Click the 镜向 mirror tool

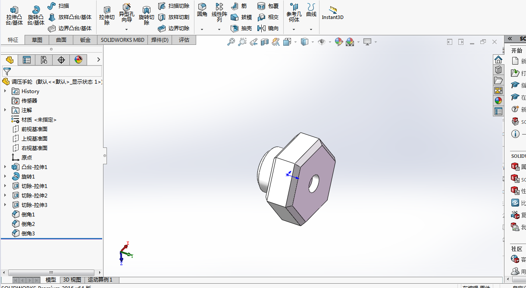[268, 28]
